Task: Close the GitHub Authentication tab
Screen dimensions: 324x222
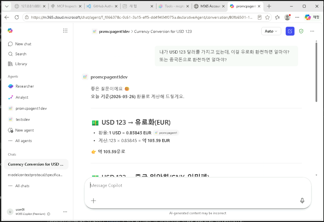Action: click(116, 6)
